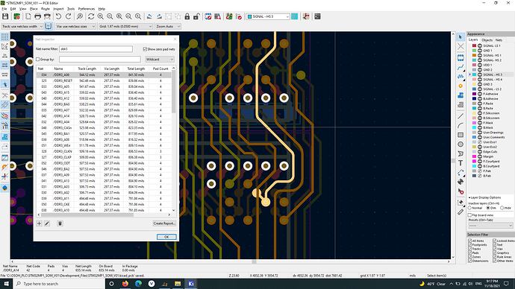The image size is (515, 289).
Task: Click the Save board icon in toolbar
Action: pyautogui.click(x=5, y=16)
